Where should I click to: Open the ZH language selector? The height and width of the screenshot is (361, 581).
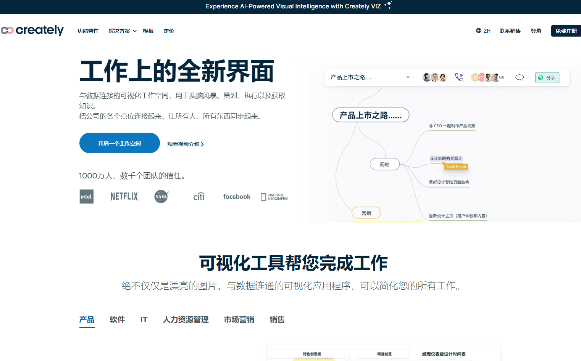click(487, 31)
